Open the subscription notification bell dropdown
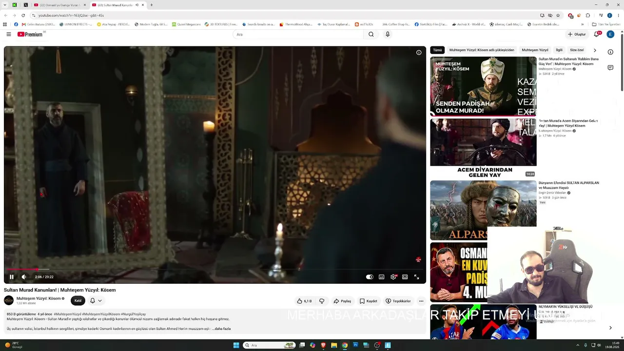Viewport: 624px width, 351px height. (x=96, y=301)
